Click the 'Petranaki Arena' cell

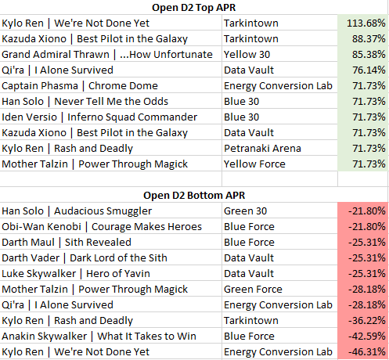(x=279, y=148)
